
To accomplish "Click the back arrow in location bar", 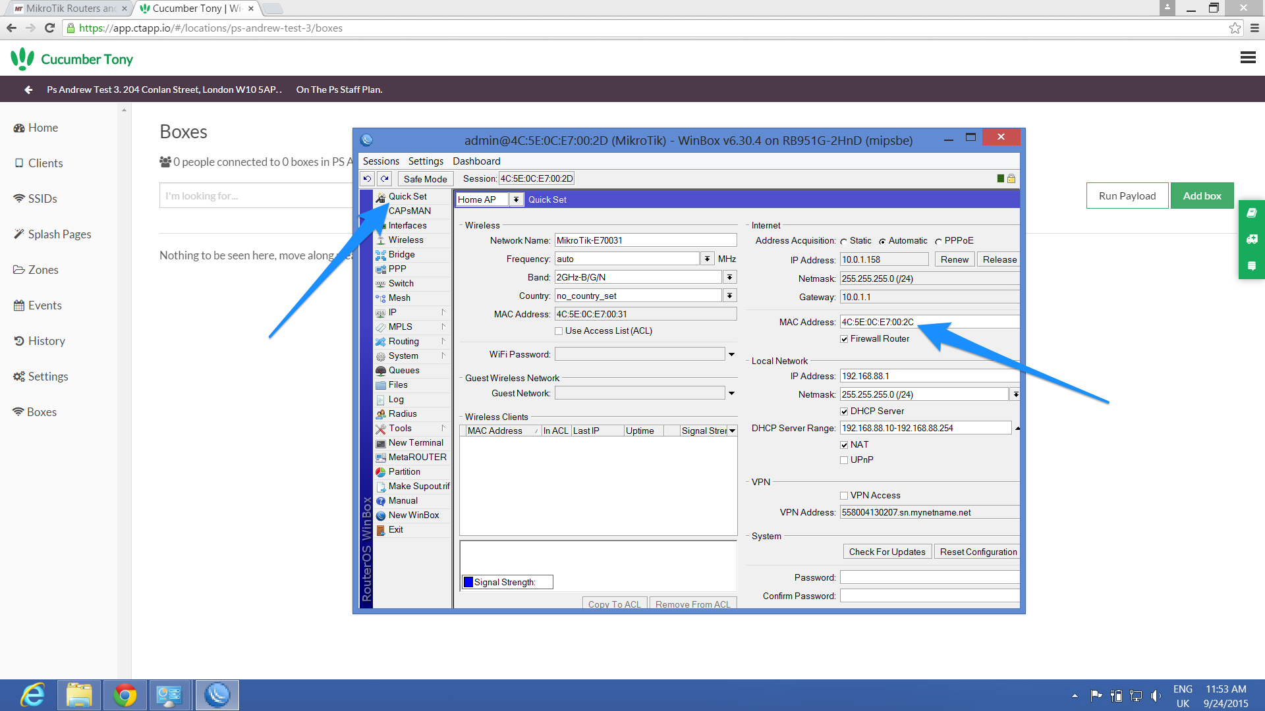I will point(28,90).
